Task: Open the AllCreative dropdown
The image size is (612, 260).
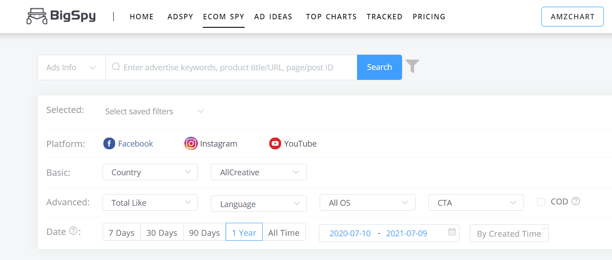Action: pos(259,172)
